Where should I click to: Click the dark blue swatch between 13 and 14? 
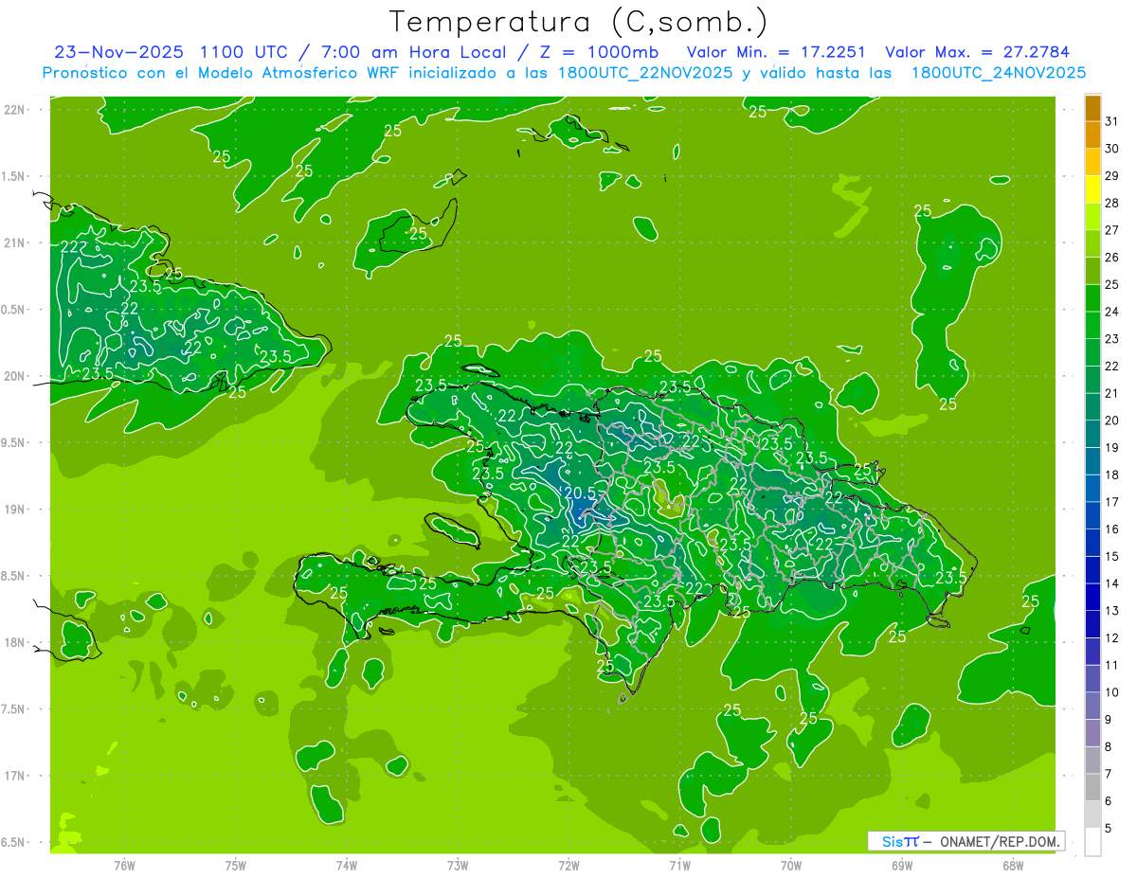pyautogui.click(x=1092, y=597)
